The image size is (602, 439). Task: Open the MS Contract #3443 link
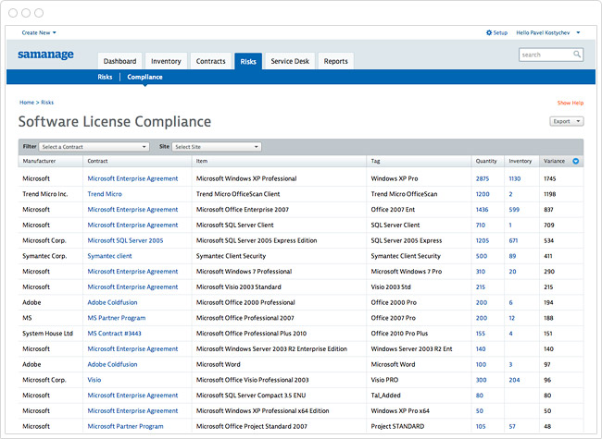114,334
